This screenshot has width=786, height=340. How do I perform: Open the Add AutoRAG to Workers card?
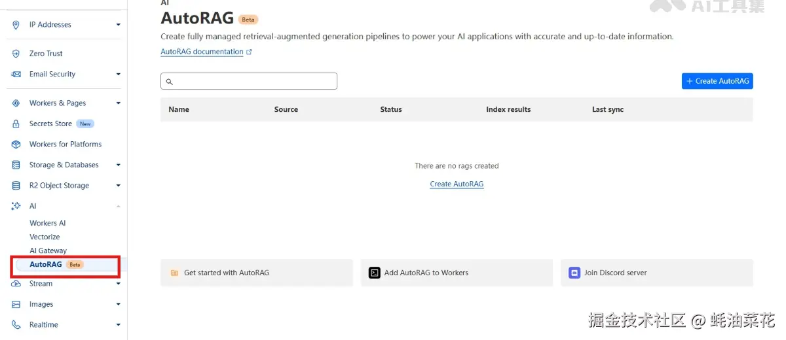coord(457,273)
